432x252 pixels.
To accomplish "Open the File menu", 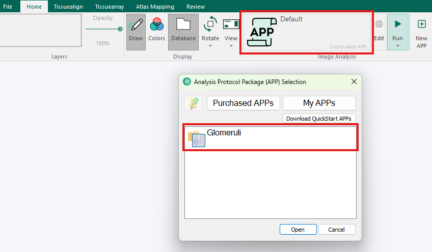I will coord(8,6).
